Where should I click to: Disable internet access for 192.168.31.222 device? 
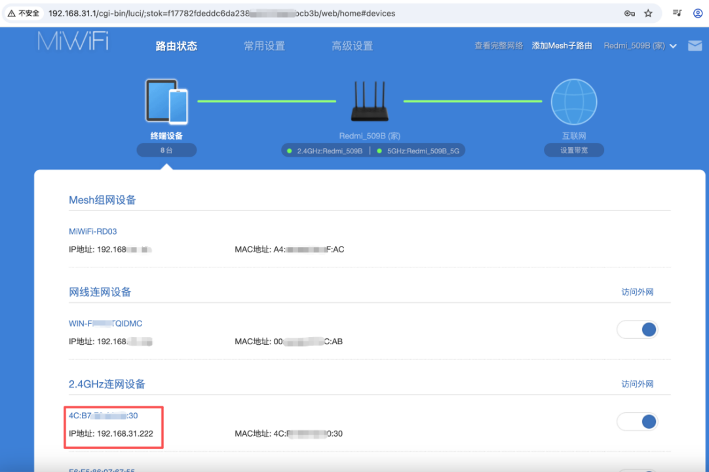637,422
